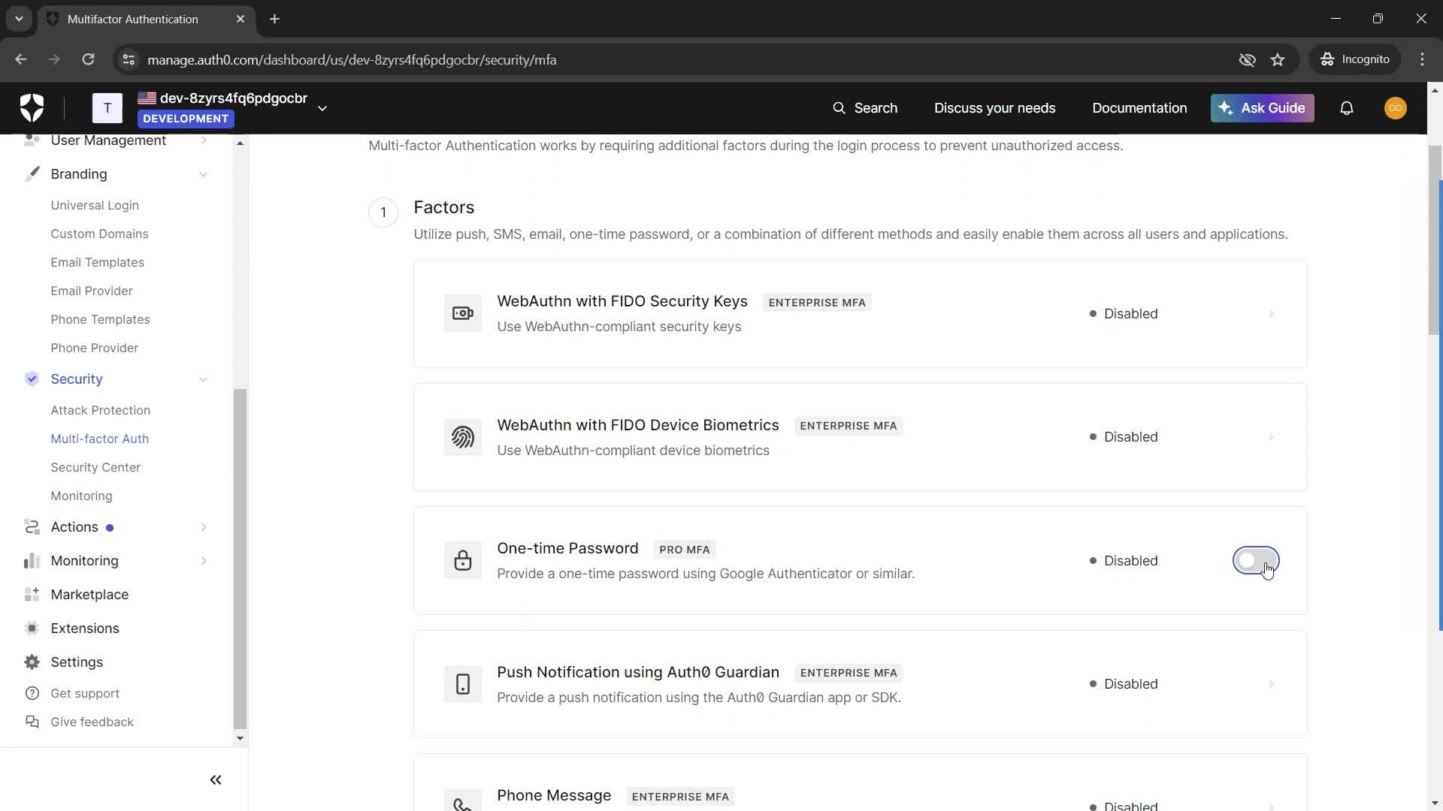Click the Phone Message handset icon
Image resolution: width=1443 pixels, height=811 pixels.
point(463,800)
